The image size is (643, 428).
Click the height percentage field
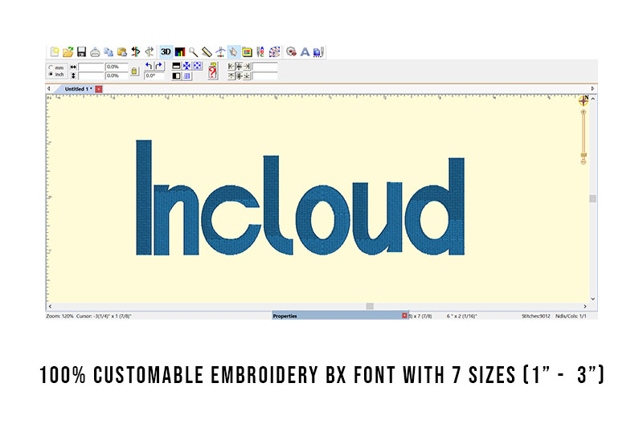tap(117, 75)
